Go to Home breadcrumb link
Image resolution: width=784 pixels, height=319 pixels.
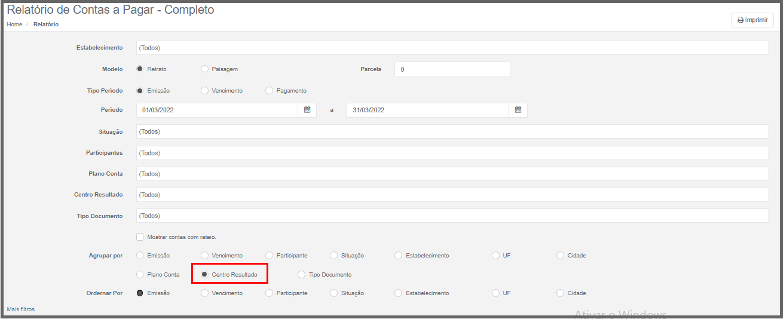[14, 24]
